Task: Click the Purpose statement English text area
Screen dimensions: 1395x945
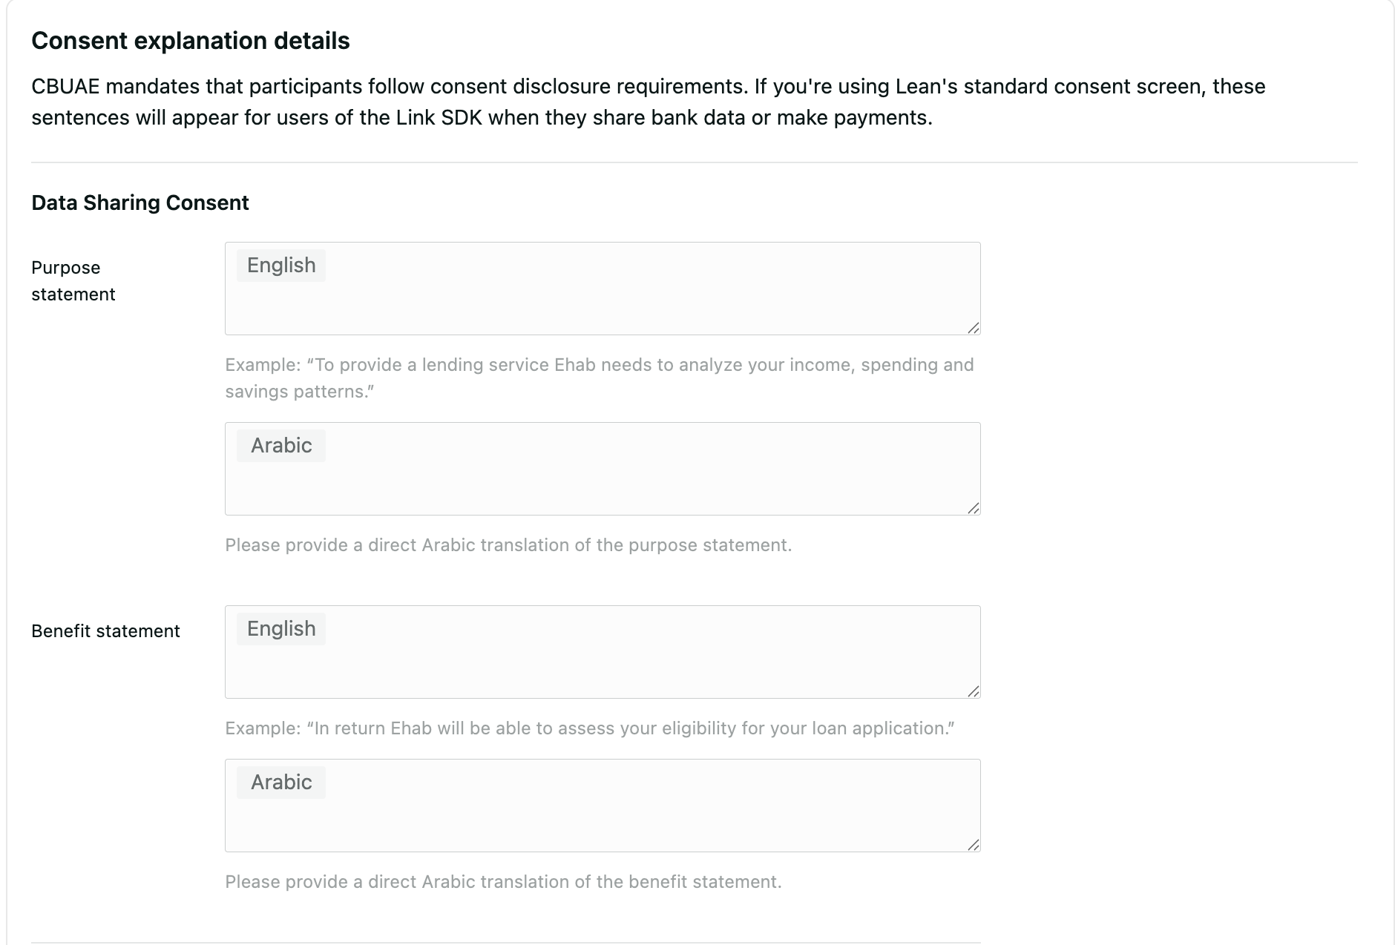Action: pos(602,300)
